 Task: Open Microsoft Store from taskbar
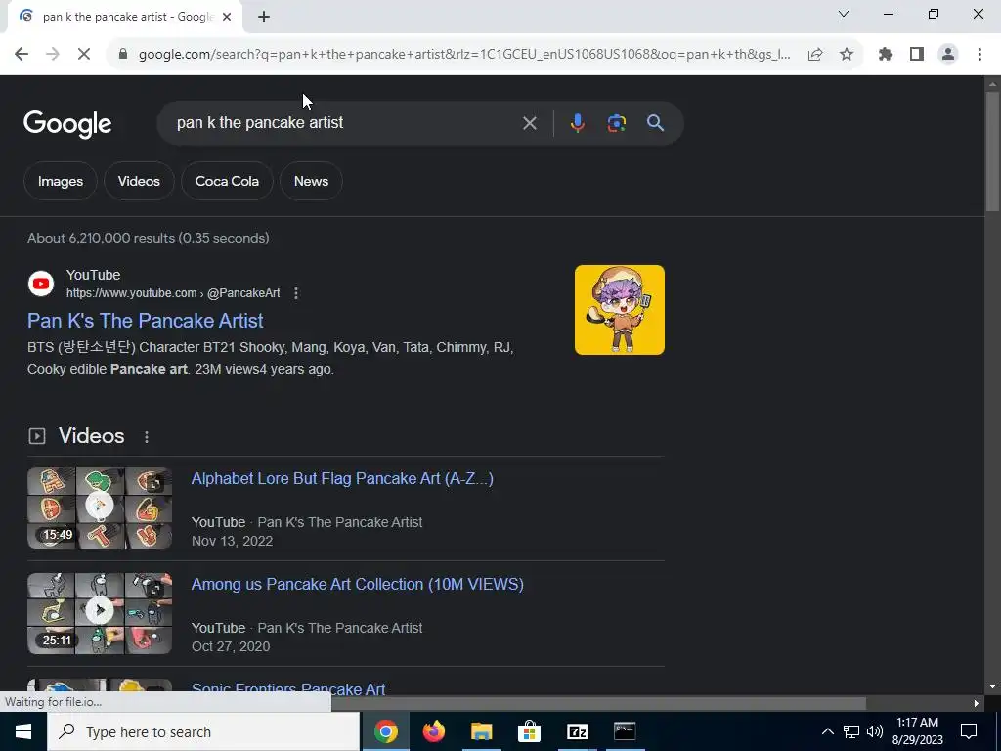(529, 731)
